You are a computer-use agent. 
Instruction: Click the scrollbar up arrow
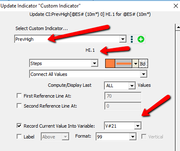[178, 27]
